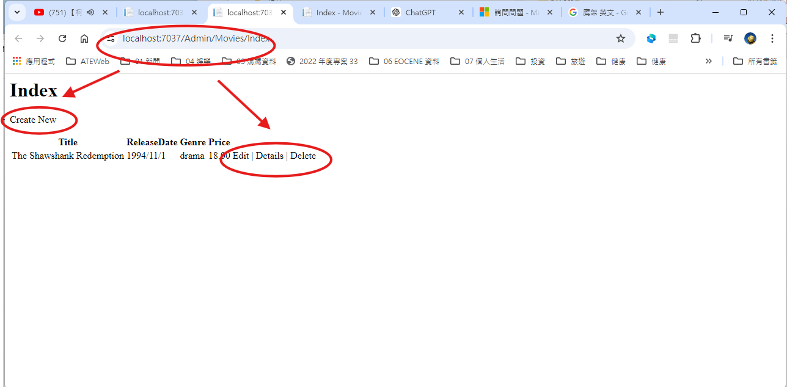Open the media controls icon

tap(728, 38)
